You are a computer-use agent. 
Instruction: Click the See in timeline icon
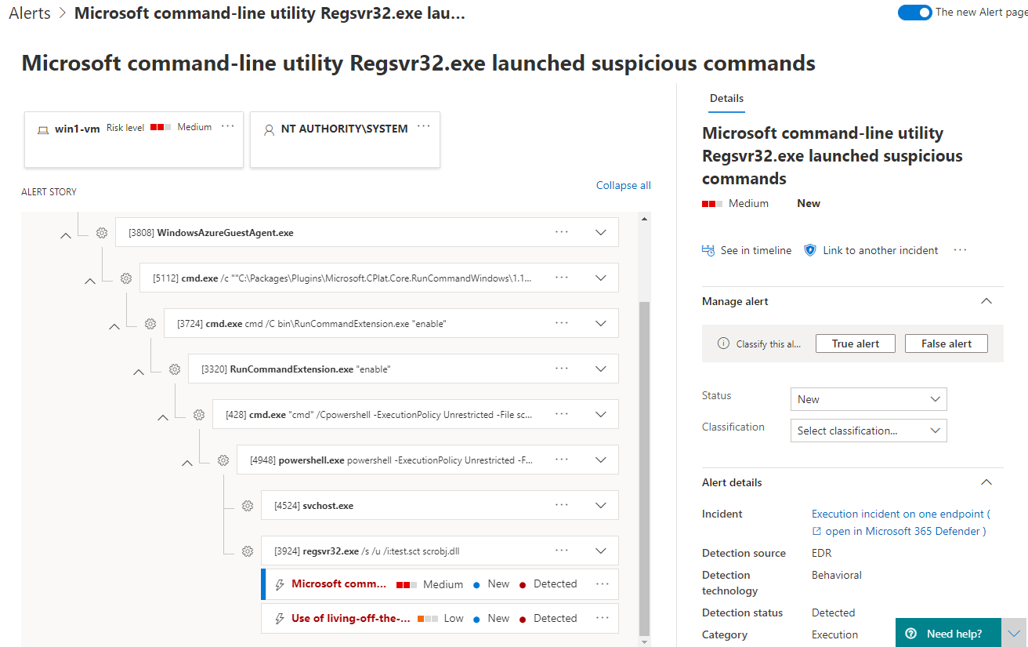click(x=708, y=251)
